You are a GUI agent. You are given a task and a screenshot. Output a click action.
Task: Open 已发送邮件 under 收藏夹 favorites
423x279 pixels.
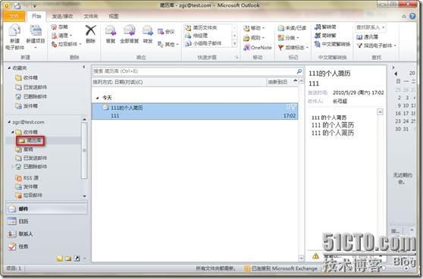coord(31,87)
